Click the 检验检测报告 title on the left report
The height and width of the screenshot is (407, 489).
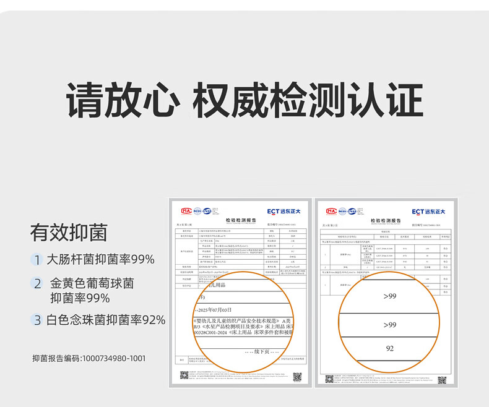241,220
